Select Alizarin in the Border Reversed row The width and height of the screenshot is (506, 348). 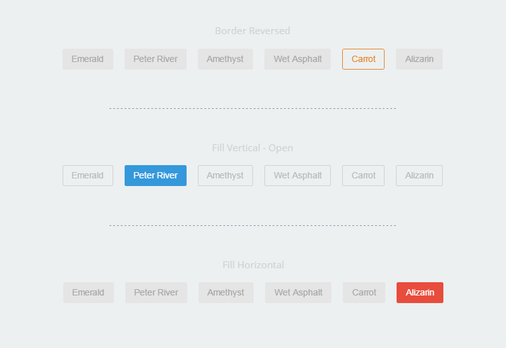point(419,59)
